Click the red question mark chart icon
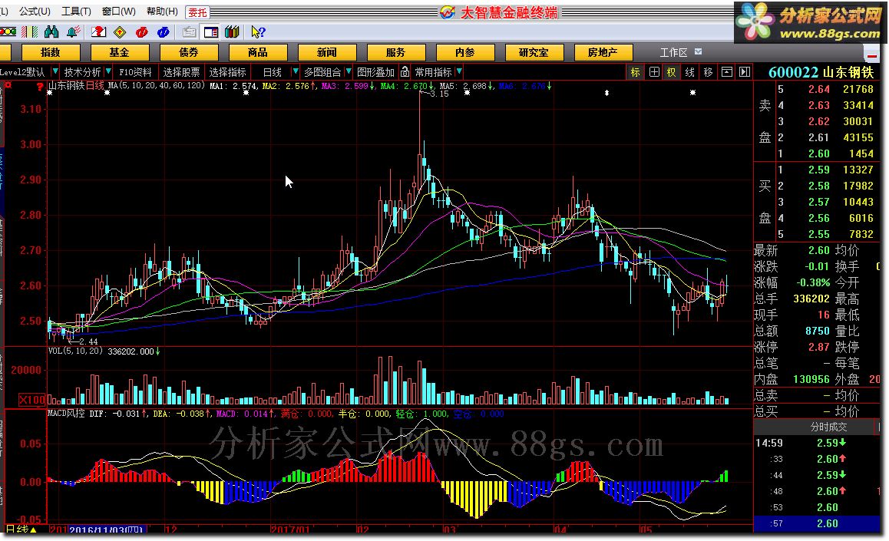Screen dimensions: 889x541 click(99, 31)
